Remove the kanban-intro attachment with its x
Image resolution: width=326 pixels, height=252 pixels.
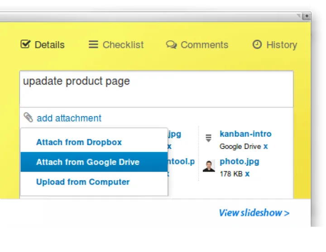[x=266, y=146]
